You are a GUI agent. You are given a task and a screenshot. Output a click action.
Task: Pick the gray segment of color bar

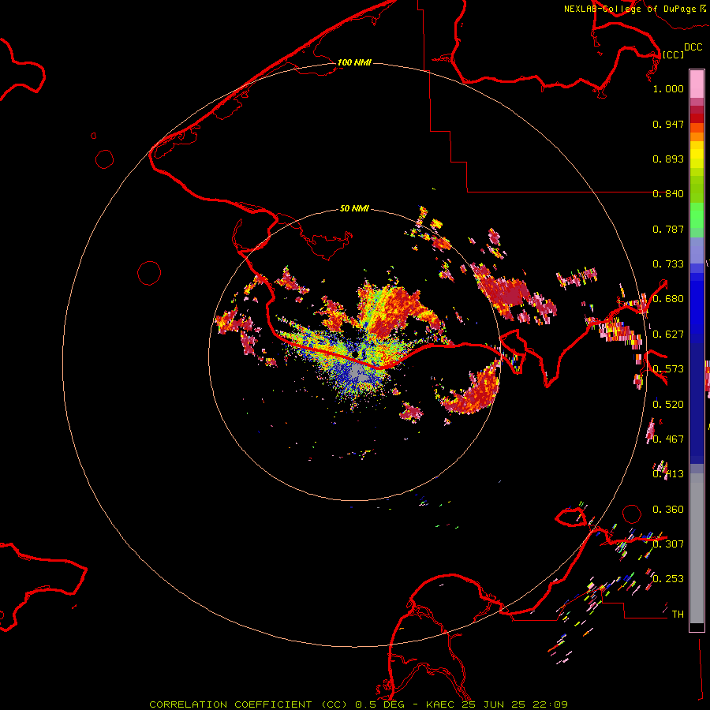coord(697,548)
